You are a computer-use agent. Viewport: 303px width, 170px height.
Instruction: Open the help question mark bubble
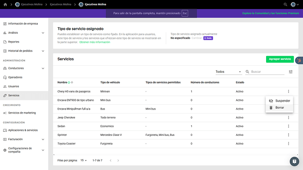pos(294,161)
